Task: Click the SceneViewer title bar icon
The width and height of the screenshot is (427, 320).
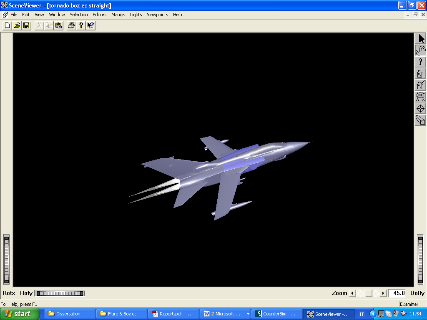Action: (x=4, y=5)
